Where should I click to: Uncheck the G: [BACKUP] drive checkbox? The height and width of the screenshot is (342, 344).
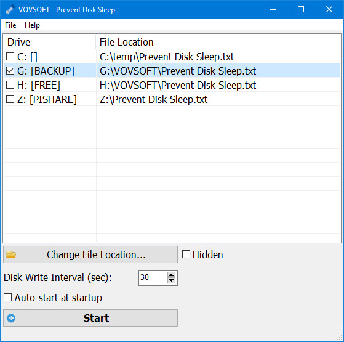tap(10, 71)
